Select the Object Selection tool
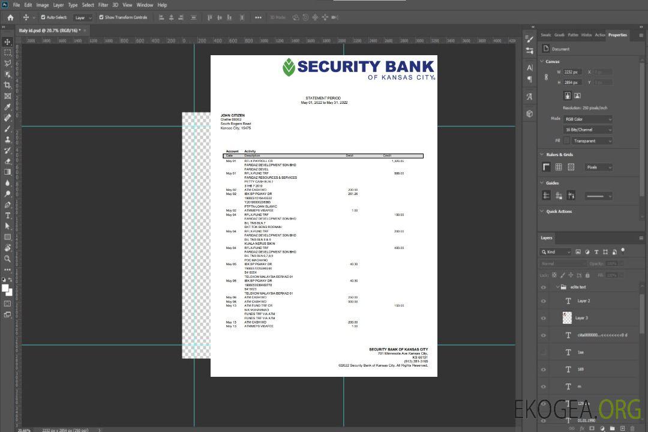The height and width of the screenshot is (432, 648). 7,74
